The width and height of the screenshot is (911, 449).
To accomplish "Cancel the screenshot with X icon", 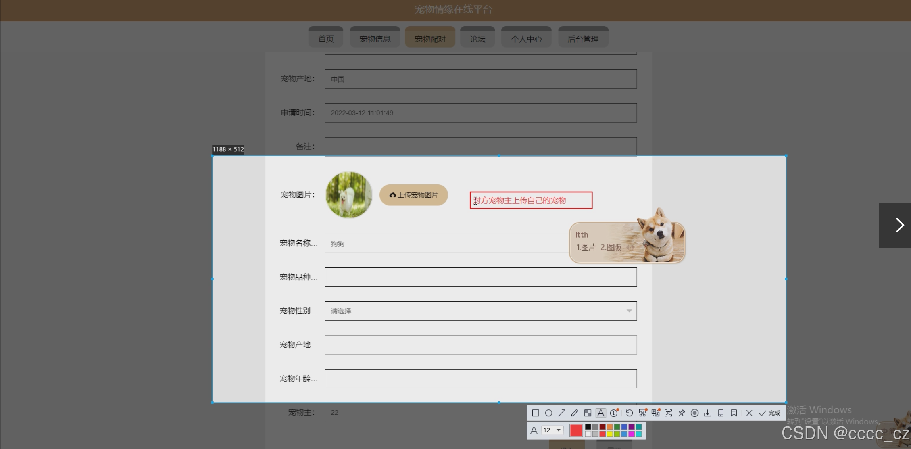I will [749, 413].
